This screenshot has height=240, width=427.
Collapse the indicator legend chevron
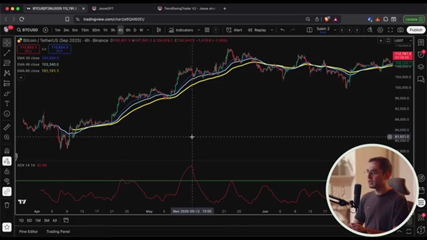coord(21,77)
